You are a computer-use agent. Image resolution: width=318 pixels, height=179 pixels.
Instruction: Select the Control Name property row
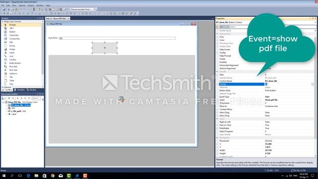click(265, 81)
